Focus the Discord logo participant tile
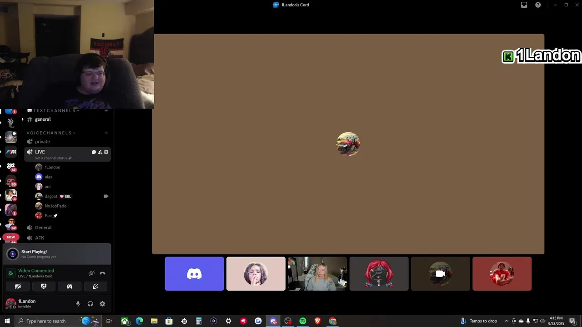This screenshot has height=327, width=582. tap(194, 274)
